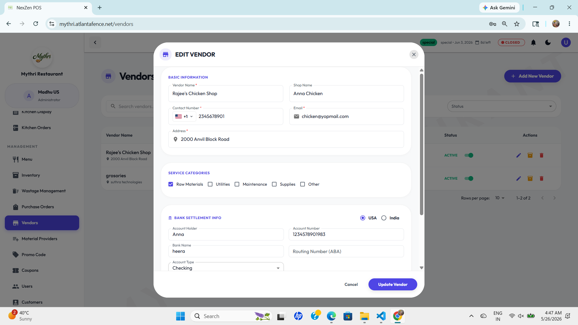Toggle dark mode moon icon
Screen dimensions: 578x325
pos(548,42)
